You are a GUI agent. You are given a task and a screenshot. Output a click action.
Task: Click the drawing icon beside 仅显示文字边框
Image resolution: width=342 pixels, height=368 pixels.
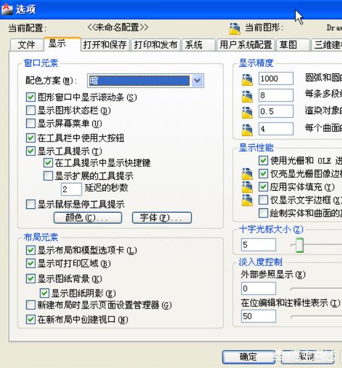[x=247, y=200]
